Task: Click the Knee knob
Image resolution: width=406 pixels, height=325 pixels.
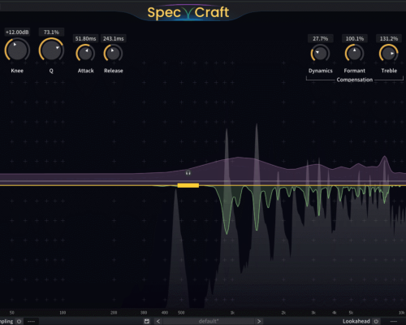Action: tap(17, 50)
